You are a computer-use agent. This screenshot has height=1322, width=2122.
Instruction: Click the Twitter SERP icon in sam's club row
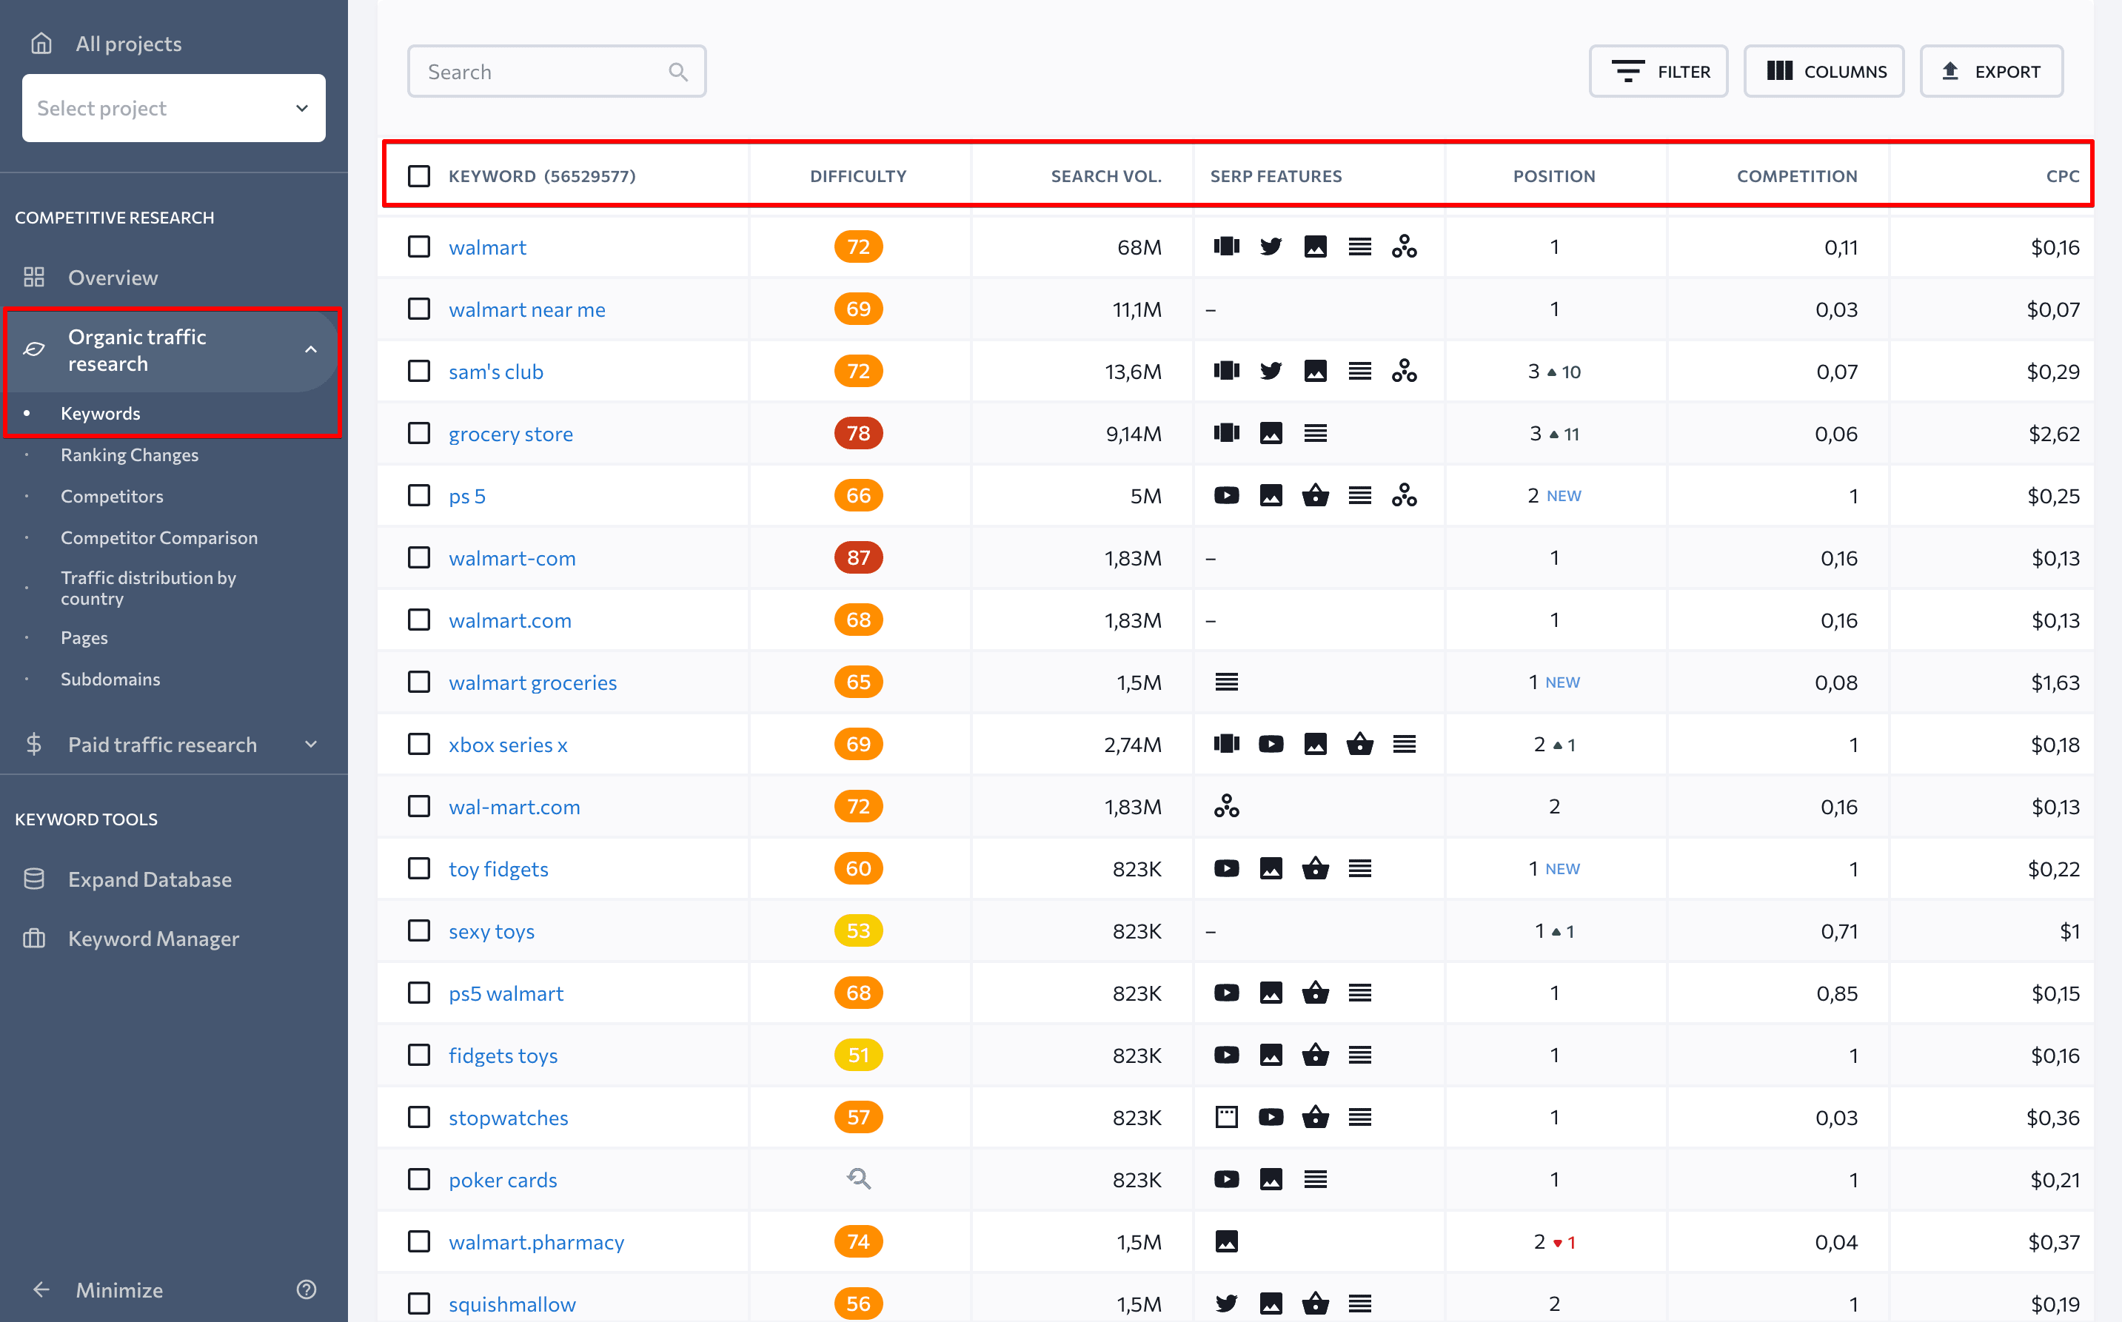coord(1271,371)
